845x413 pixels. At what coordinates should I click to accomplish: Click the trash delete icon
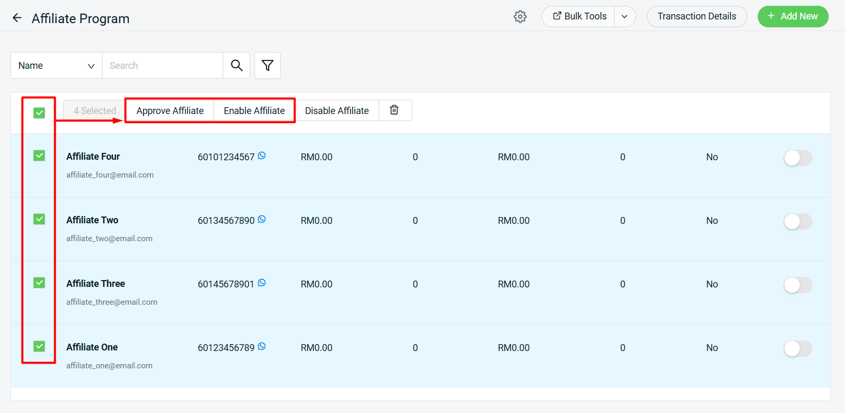click(x=394, y=110)
